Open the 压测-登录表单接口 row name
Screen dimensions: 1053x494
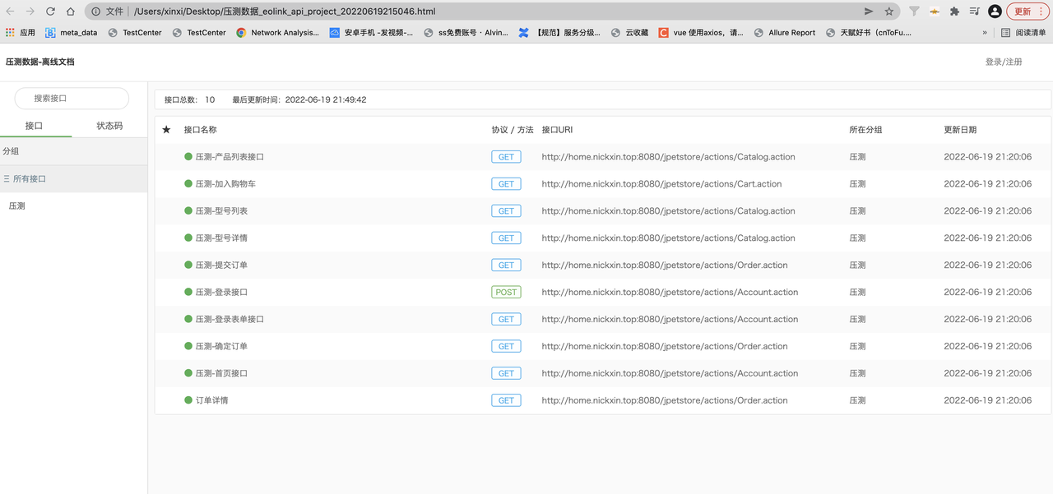click(x=230, y=319)
